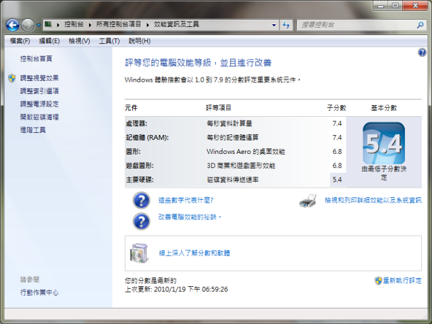Go back with the blue back arrow
432x324 pixels.
point(12,25)
